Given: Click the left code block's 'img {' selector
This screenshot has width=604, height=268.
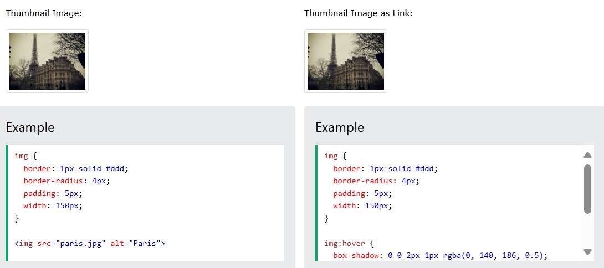Looking at the screenshot, I should (25, 156).
